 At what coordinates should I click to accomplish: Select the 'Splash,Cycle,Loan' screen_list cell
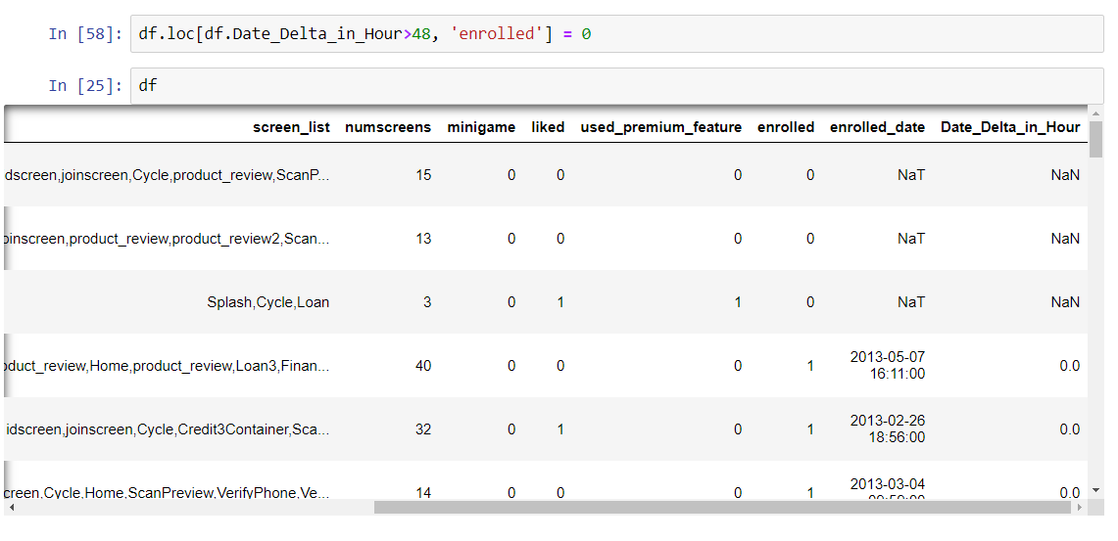click(268, 302)
